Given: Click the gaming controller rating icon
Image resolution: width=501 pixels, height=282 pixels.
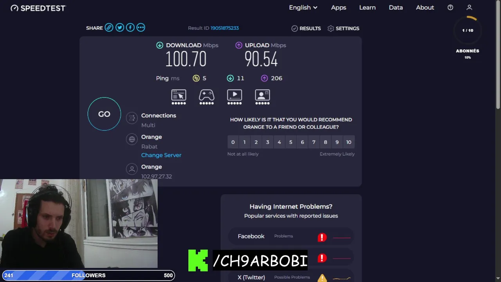Looking at the screenshot, I should pyautogui.click(x=207, y=97).
